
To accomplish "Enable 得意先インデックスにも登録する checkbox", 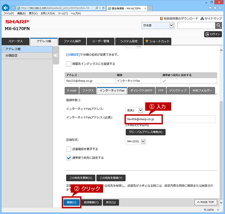I will 68,64.
